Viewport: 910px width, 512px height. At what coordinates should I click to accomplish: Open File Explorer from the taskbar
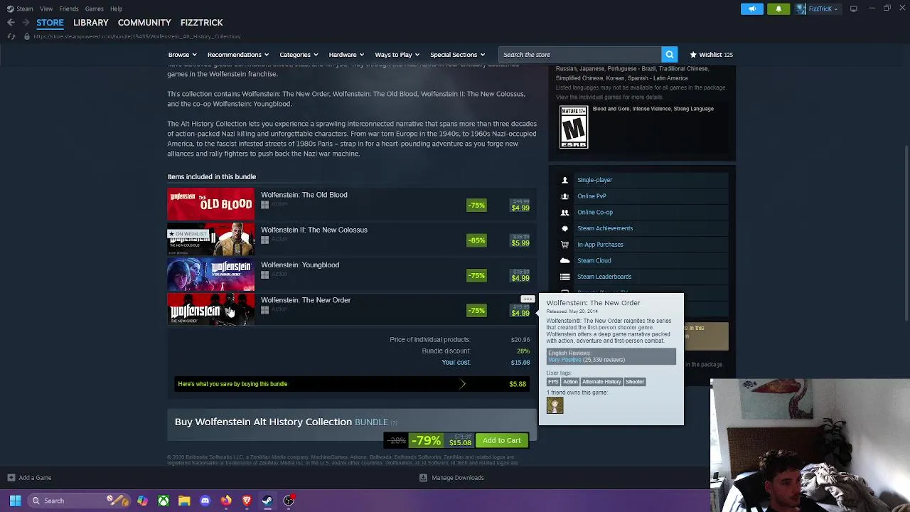click(x=184, y=501)
